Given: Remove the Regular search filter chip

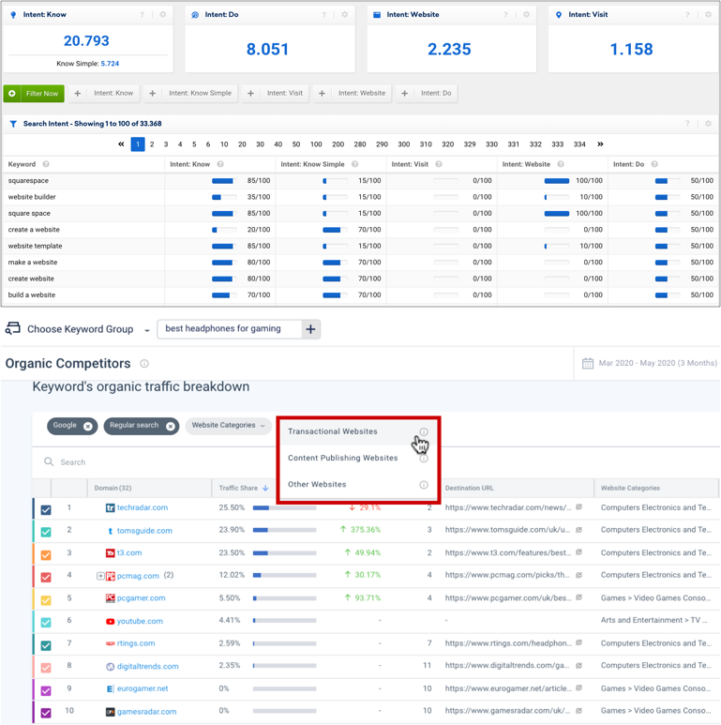Looking at the screenshot, I should point(171,427).
